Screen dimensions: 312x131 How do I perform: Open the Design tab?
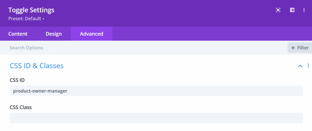pos(54,34)
